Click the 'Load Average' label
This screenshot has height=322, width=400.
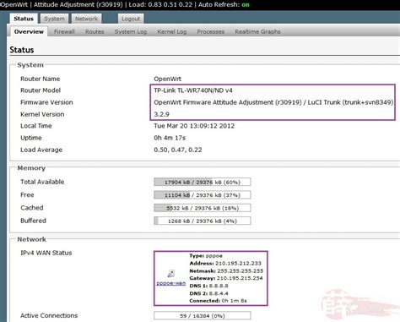tap(41, 150)
